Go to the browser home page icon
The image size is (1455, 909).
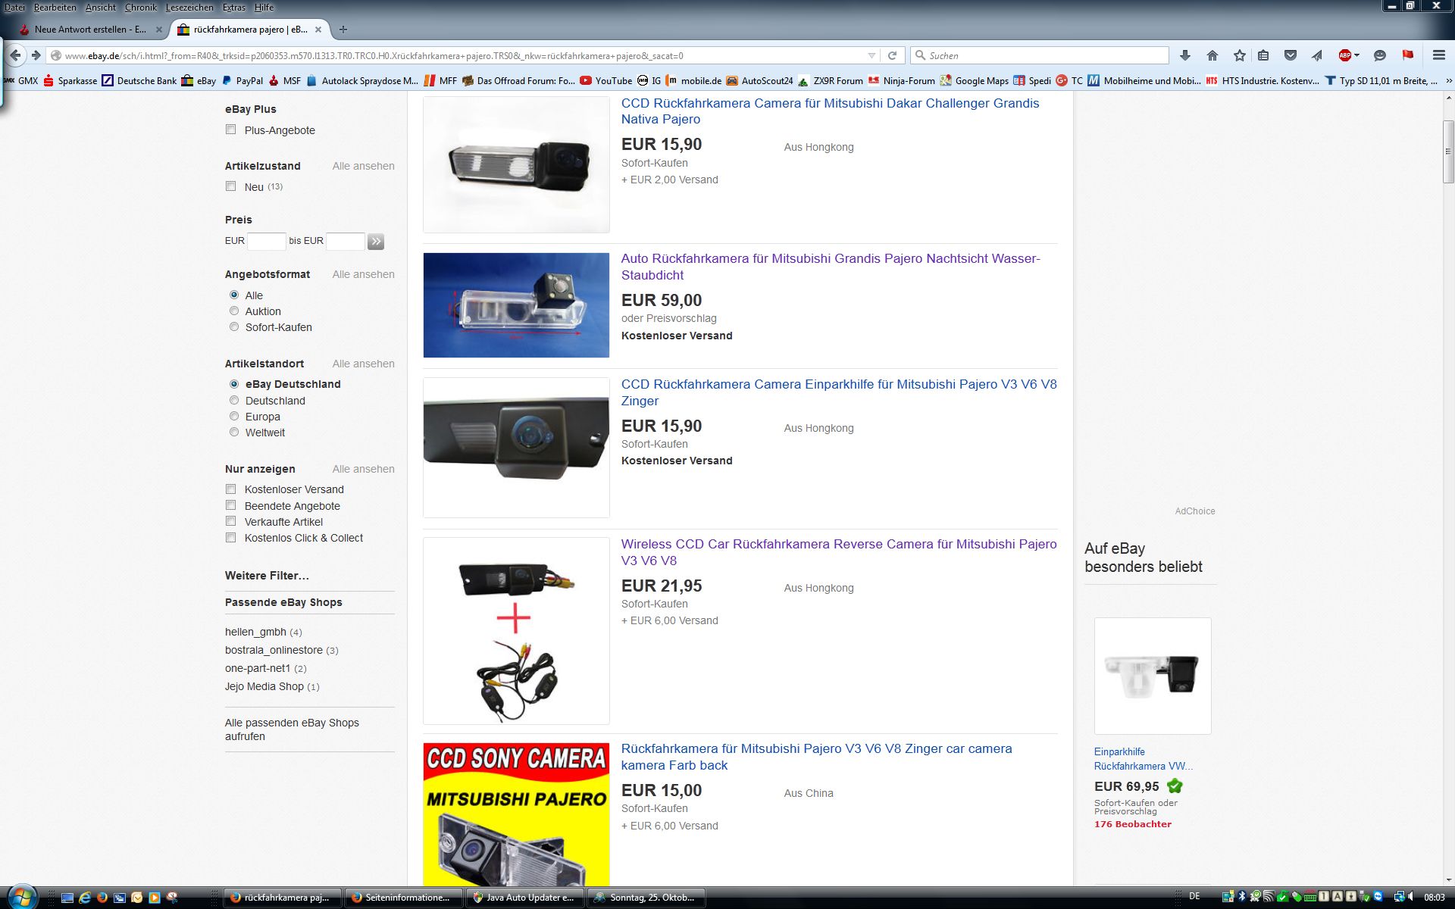pos(1212,55)
